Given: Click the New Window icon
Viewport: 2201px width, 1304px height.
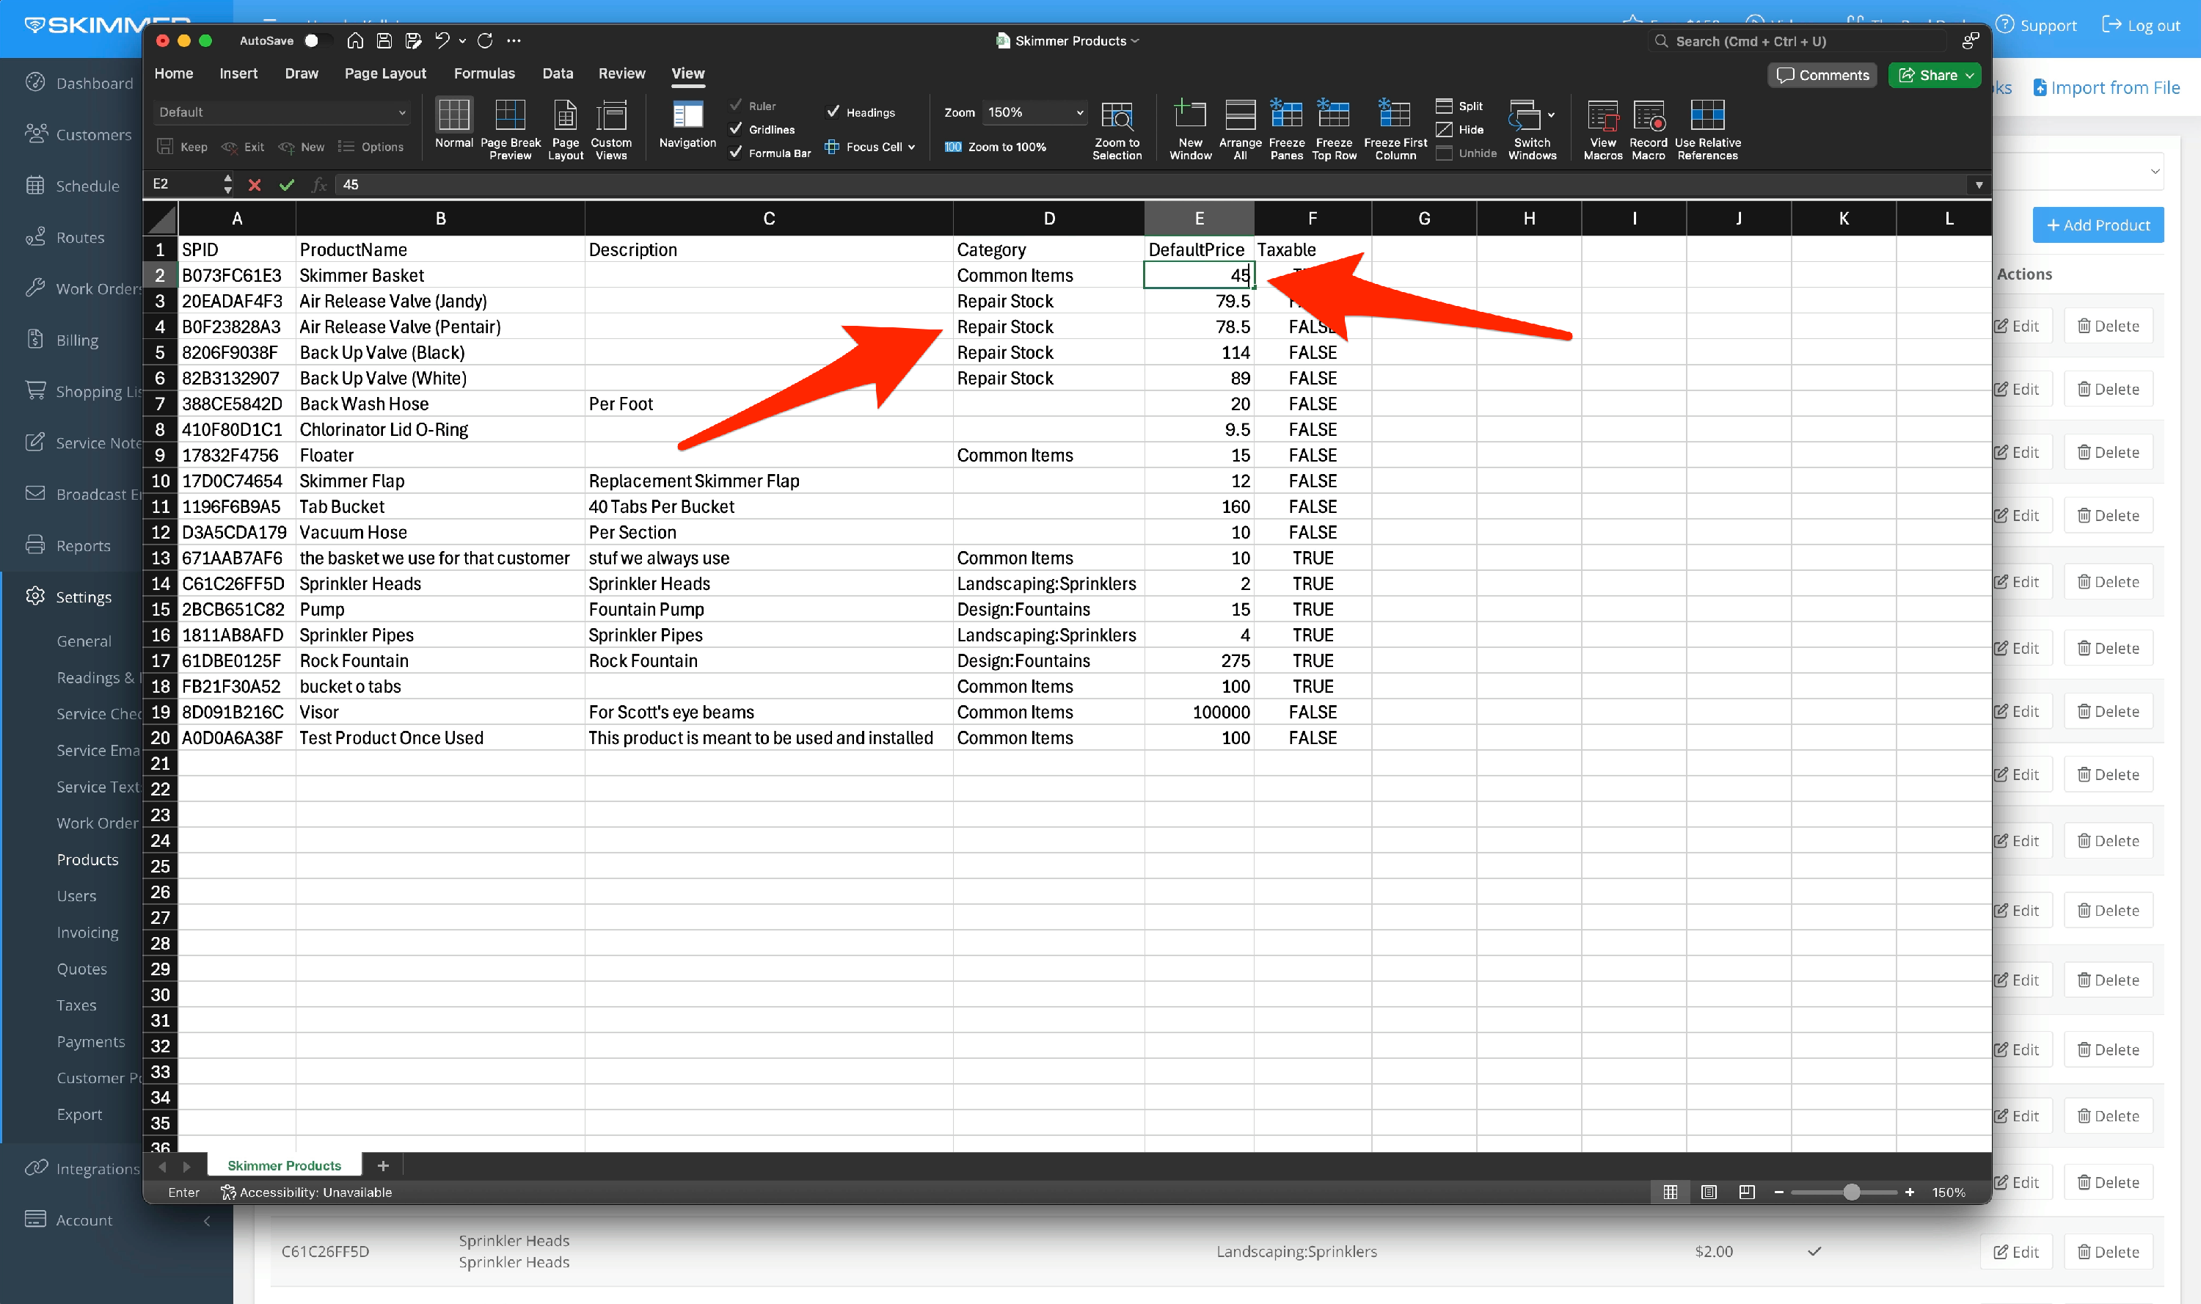Looking at the screenshot, I should coord(1190,115).
